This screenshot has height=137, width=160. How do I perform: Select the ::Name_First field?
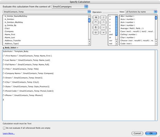45,34
